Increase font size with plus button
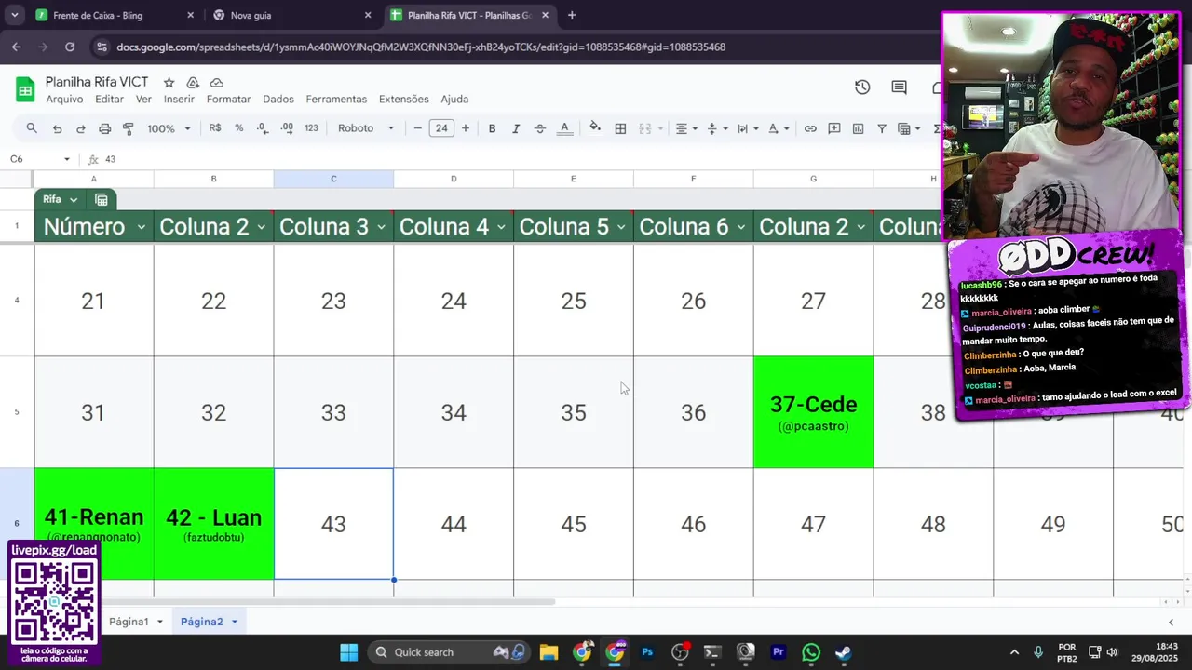Screen dimensions: 1192x670 466,128
